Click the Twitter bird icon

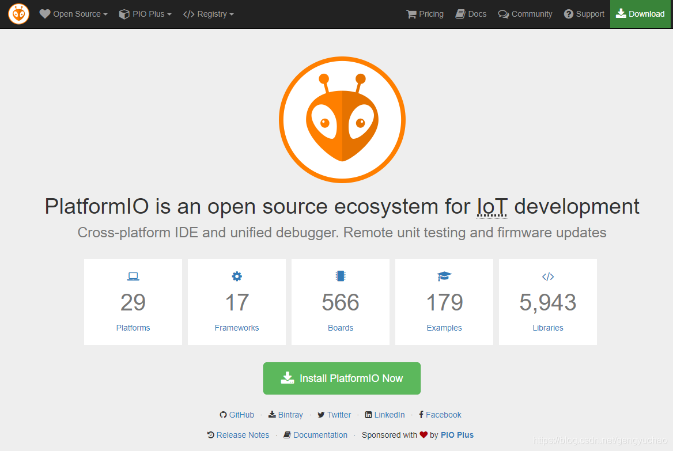point(321,415)
